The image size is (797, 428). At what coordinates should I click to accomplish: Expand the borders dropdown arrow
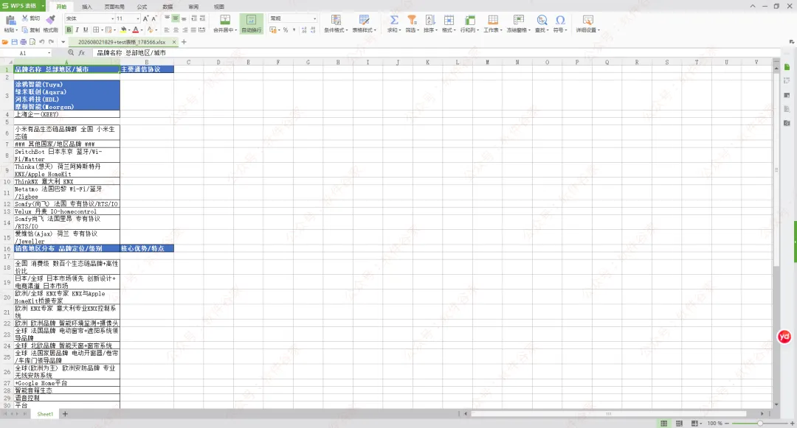coord(102,30)
